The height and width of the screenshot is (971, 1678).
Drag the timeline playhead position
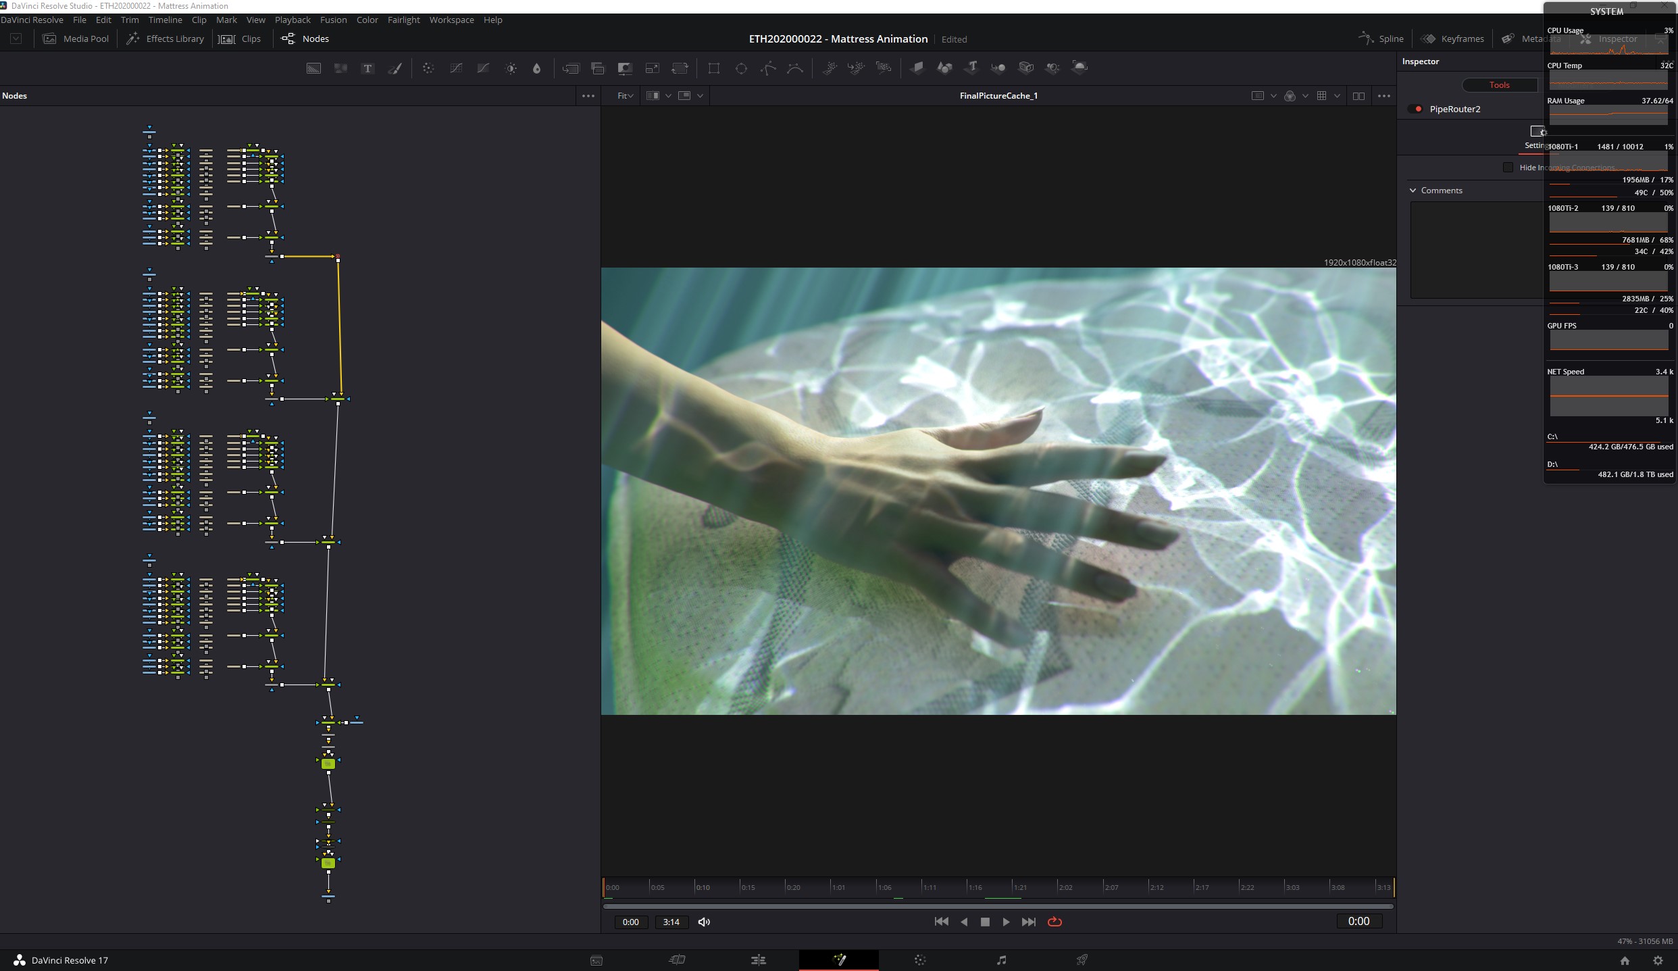click(x=607, y=885)
